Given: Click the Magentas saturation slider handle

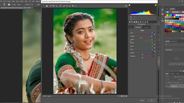Looking at the screenshot, I should pos(143,58).
